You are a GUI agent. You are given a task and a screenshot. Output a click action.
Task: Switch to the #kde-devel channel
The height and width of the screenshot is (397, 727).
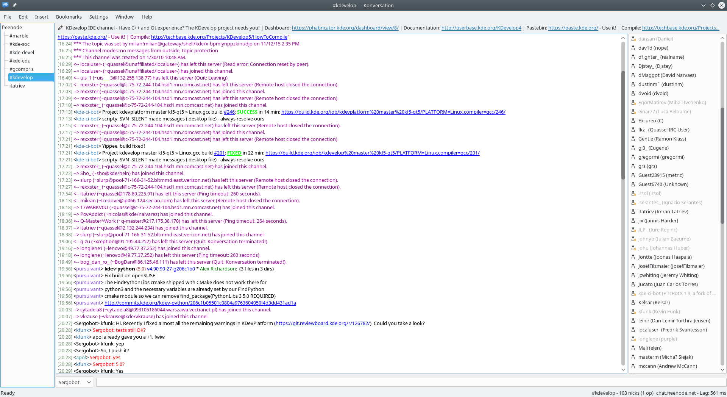click(22, 52)
